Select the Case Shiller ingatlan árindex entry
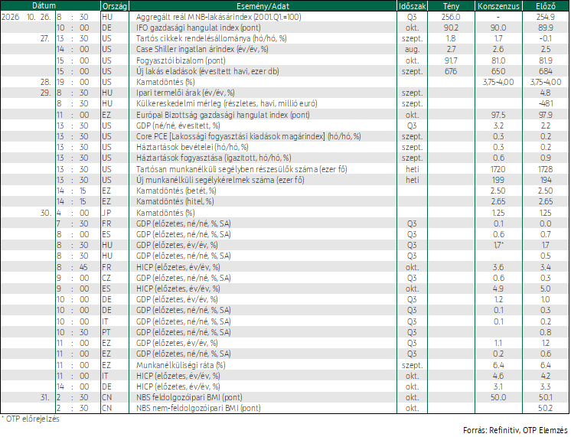This screenshot has height=437, width=571. [x=202, y=49]
